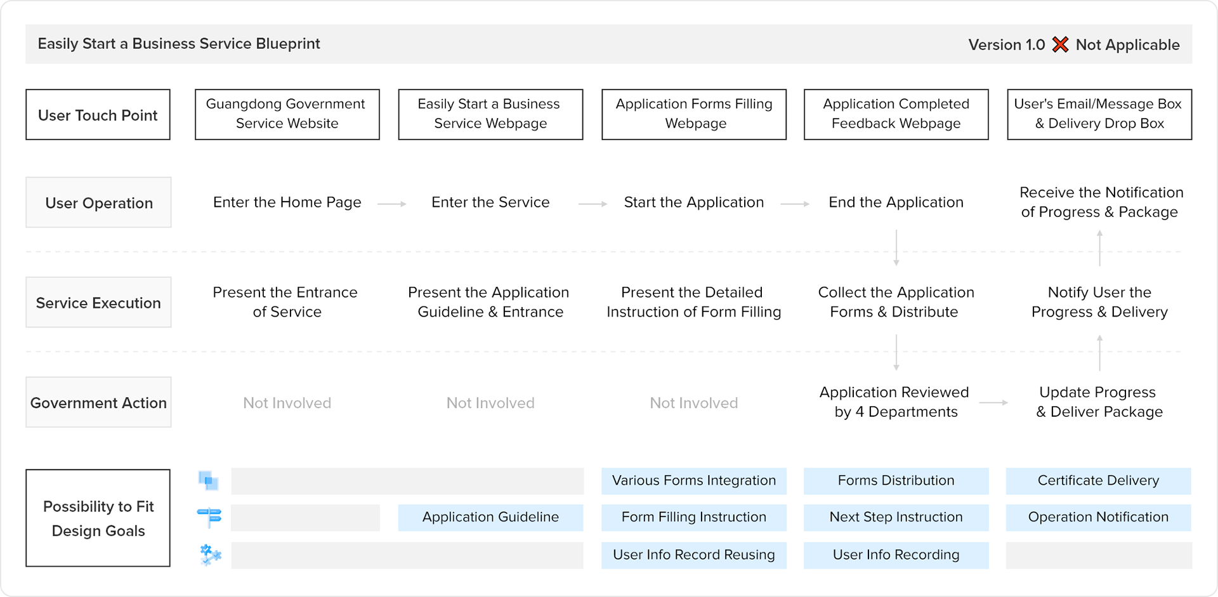Click the Government Action row label
This screenshot has width=1218, height=597.
pyautogui.click(x=98, y=402)
